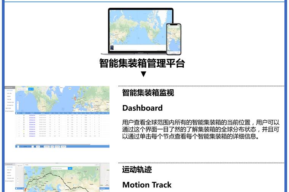Image resolution: width=289 pixels, height=192 pixels.
Task: Click the blue search button on Motion Track map
Action: (x=70, y=168)
